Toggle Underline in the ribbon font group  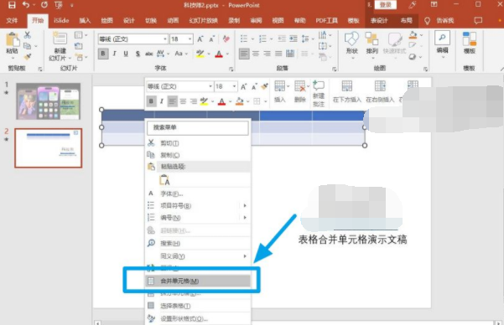[126, 54]
